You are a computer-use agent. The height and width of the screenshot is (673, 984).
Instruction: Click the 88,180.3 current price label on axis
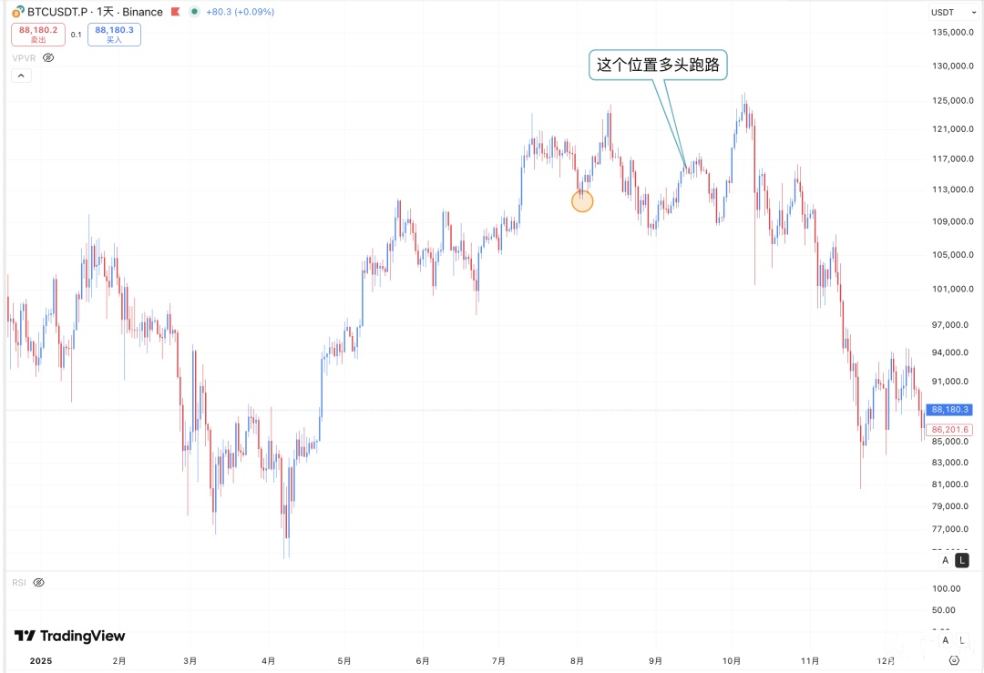pyautogui.click(x=950, y=410)
